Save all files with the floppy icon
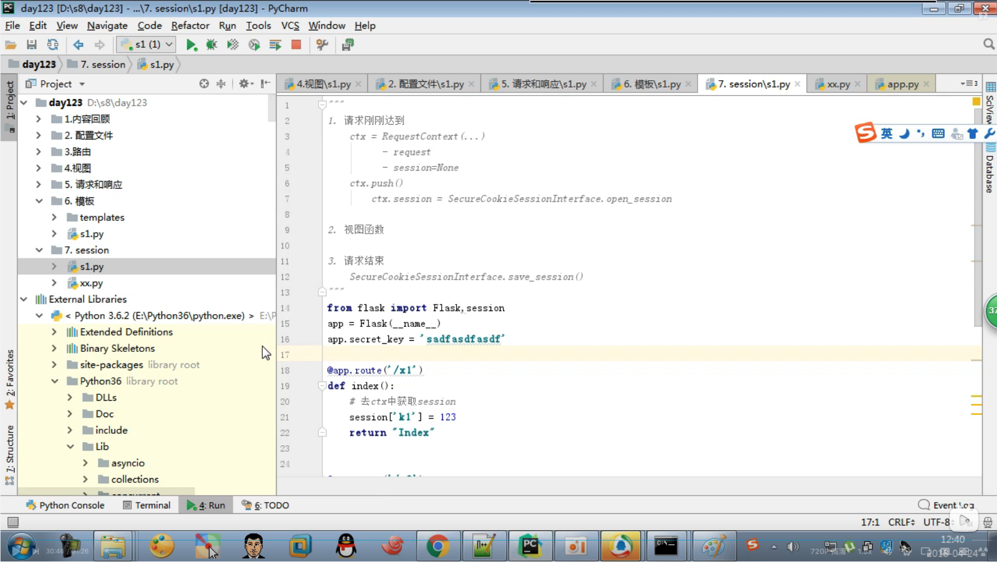 coord(31,45)
